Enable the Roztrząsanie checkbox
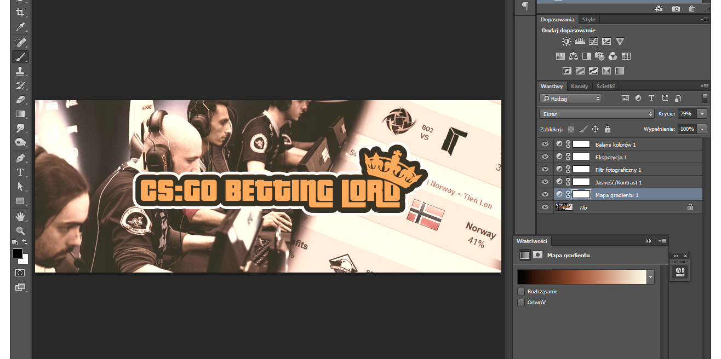Viewport: 721px width, 359px height. coord(521,292)
